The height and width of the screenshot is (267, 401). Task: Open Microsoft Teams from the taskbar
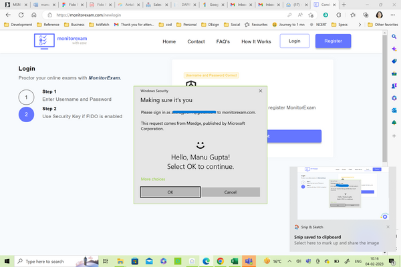pyautogui.click(x=250, y=261)
